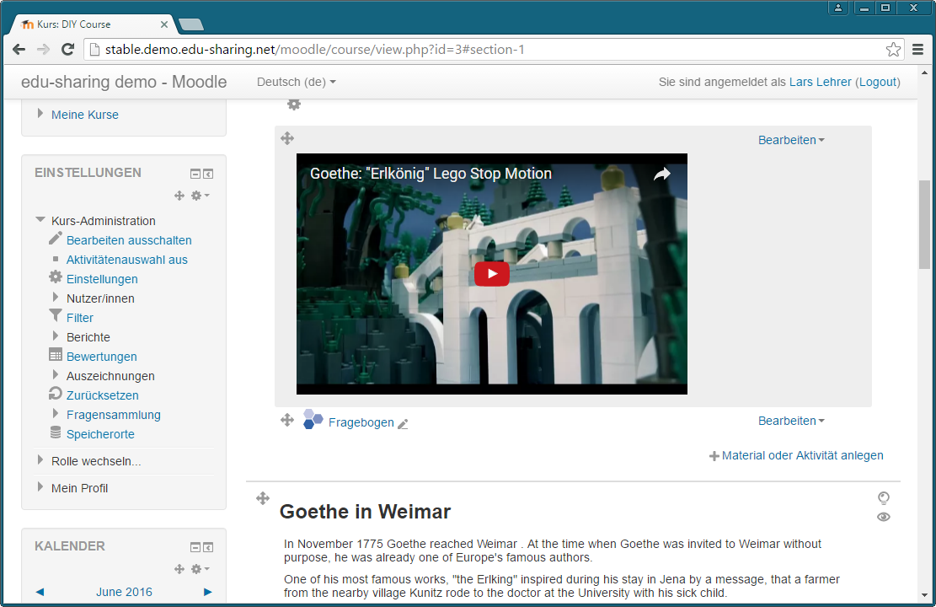Expand Meine Kurse in navigation
The width and height of the screenshot is (936, 607).
[40, 114]
